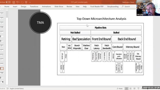
Task: Click the Fetch Latency box
Action: click(96, 47)
